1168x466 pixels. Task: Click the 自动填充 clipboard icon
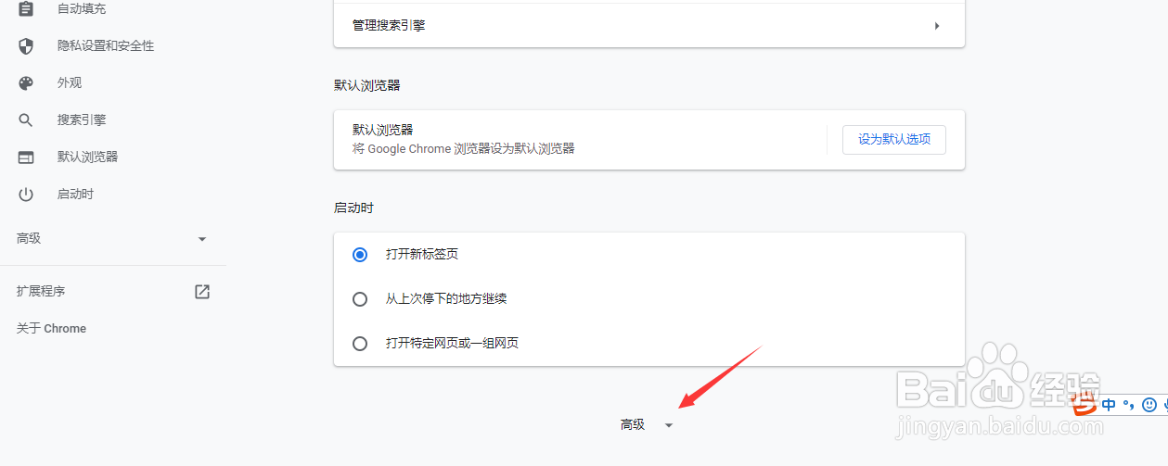coord(26,9)
